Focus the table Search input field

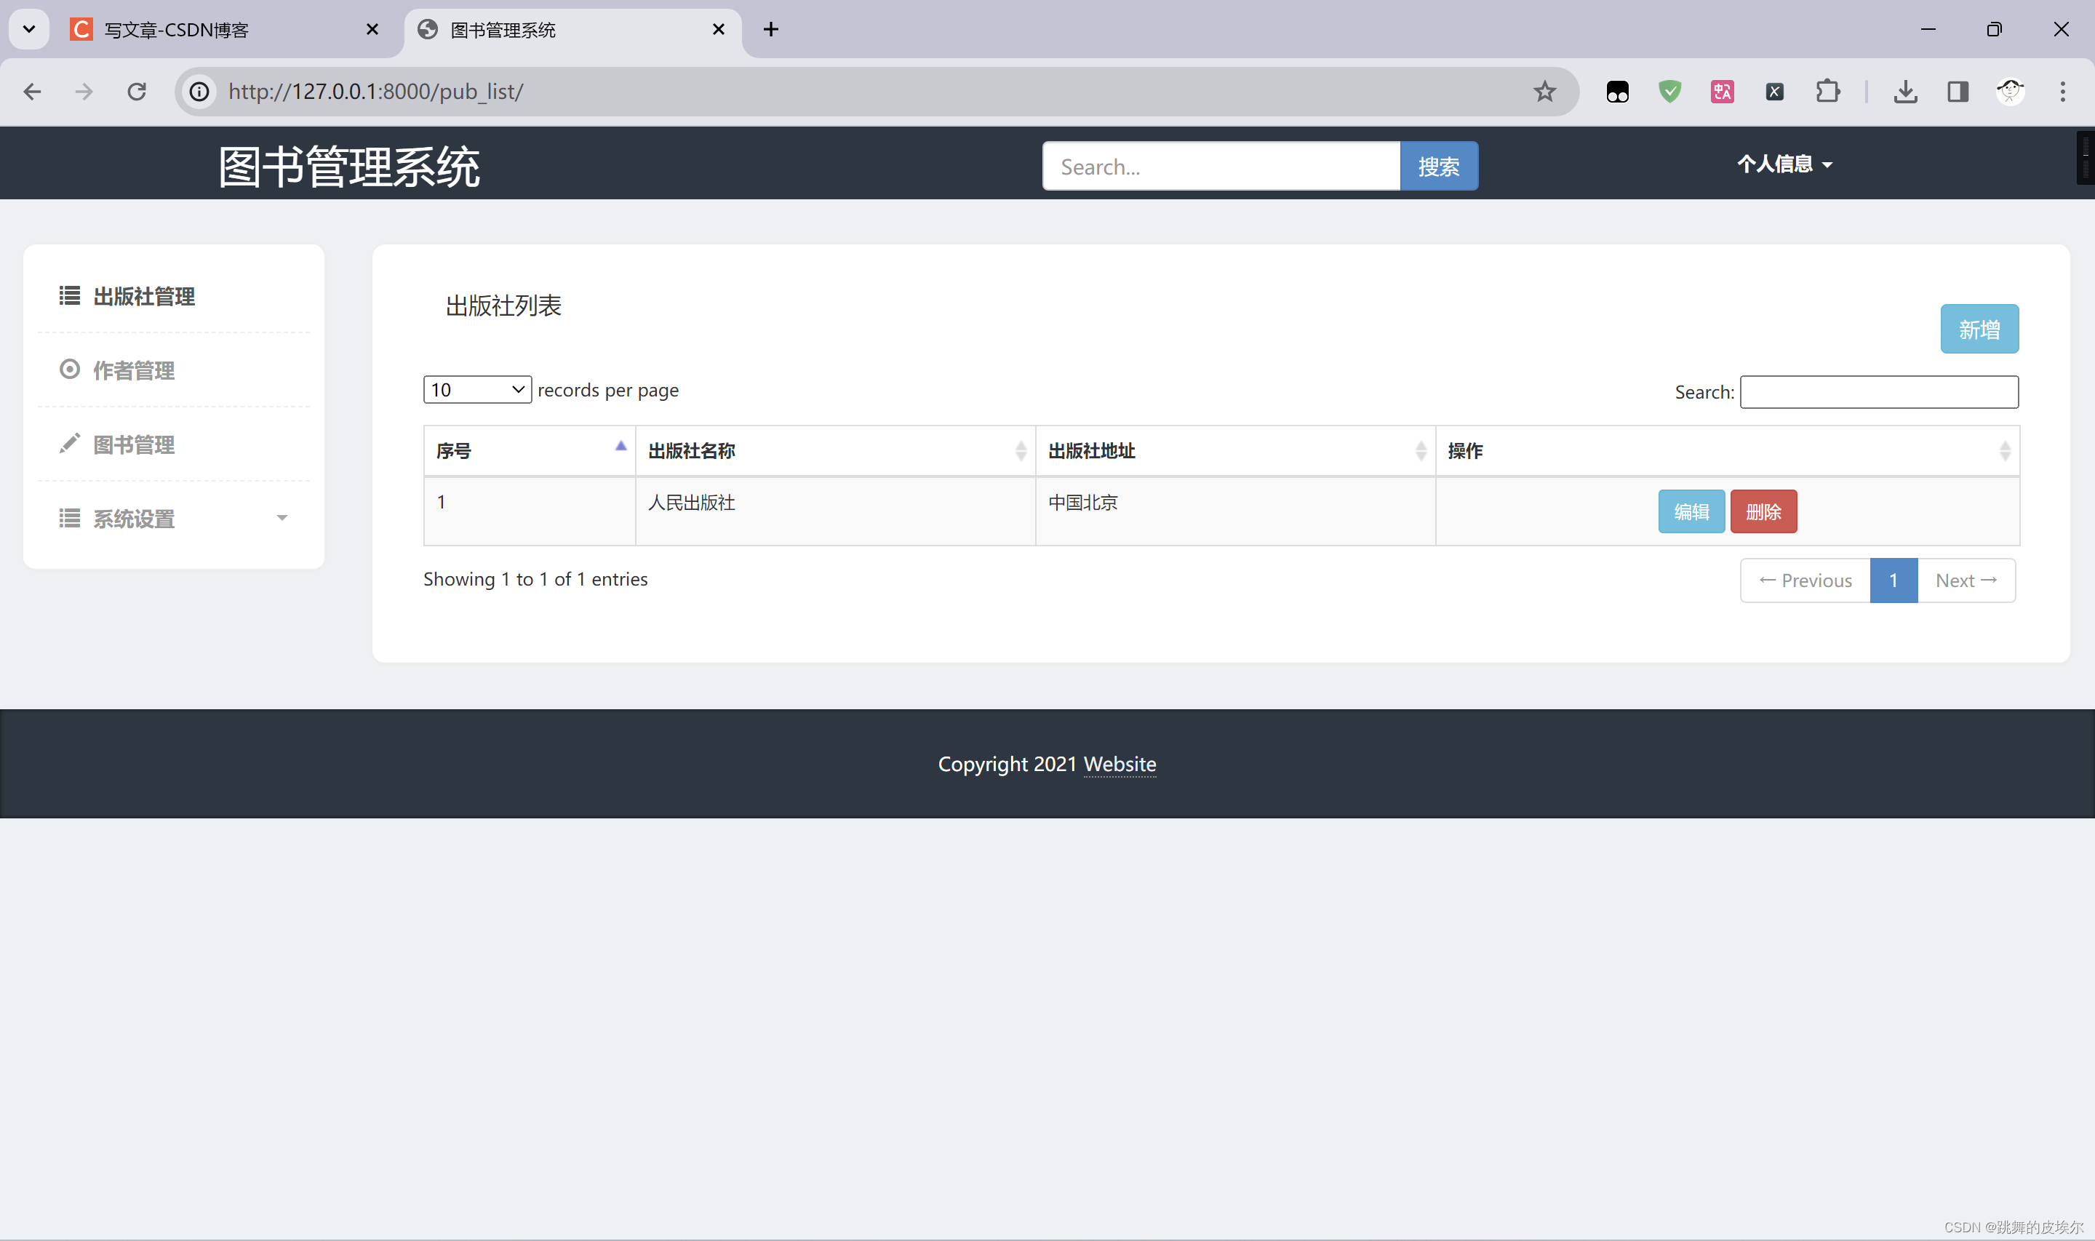point(1878,392)
